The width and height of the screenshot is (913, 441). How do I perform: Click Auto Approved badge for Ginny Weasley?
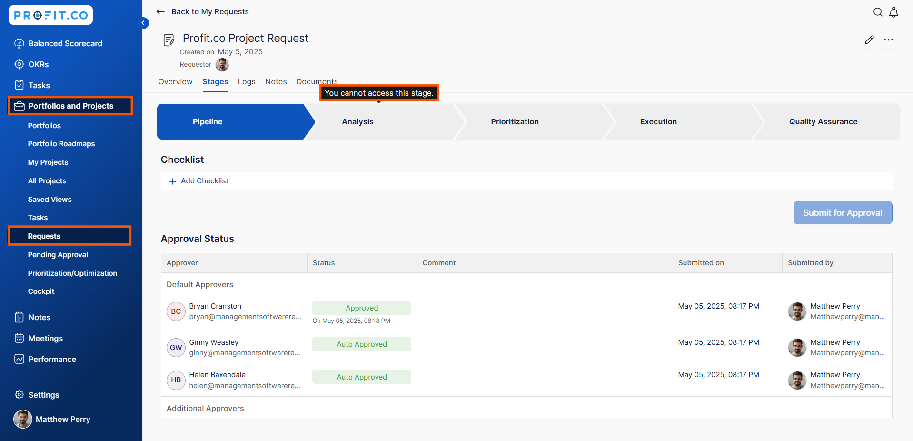point(362,344)
